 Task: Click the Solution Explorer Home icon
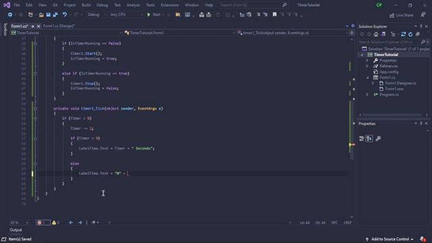click(376, 34)
